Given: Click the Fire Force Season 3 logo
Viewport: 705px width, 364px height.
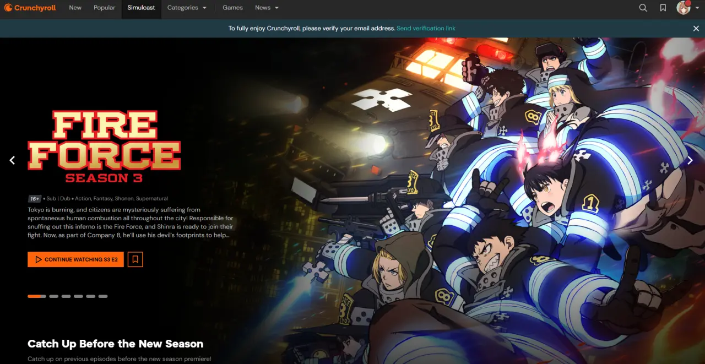Looking at the screenshot, I should coord(104,146).
